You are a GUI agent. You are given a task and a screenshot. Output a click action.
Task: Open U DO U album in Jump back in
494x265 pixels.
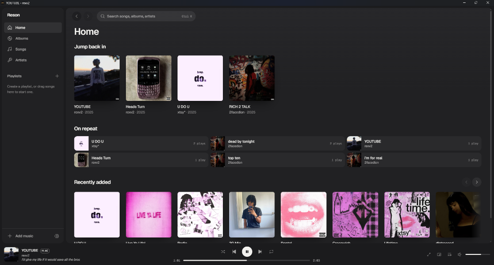[x=200, y=78]
